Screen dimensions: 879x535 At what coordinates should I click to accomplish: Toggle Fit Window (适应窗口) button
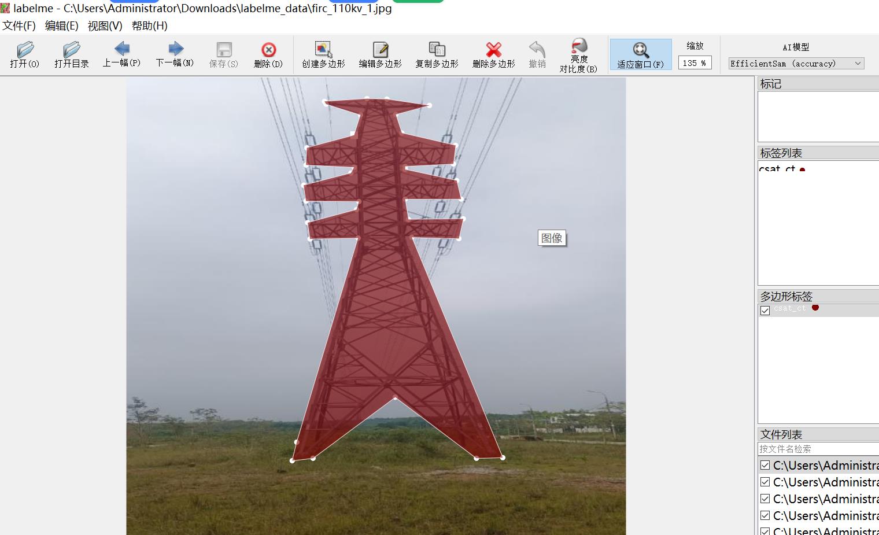[640, 54]
